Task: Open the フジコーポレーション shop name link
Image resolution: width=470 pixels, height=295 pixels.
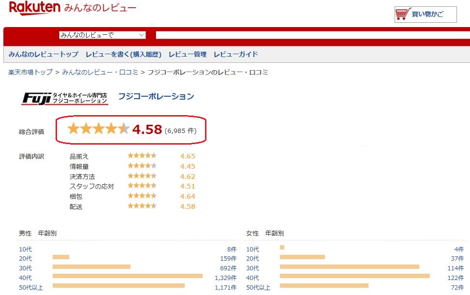Action: tap(156, 96)
